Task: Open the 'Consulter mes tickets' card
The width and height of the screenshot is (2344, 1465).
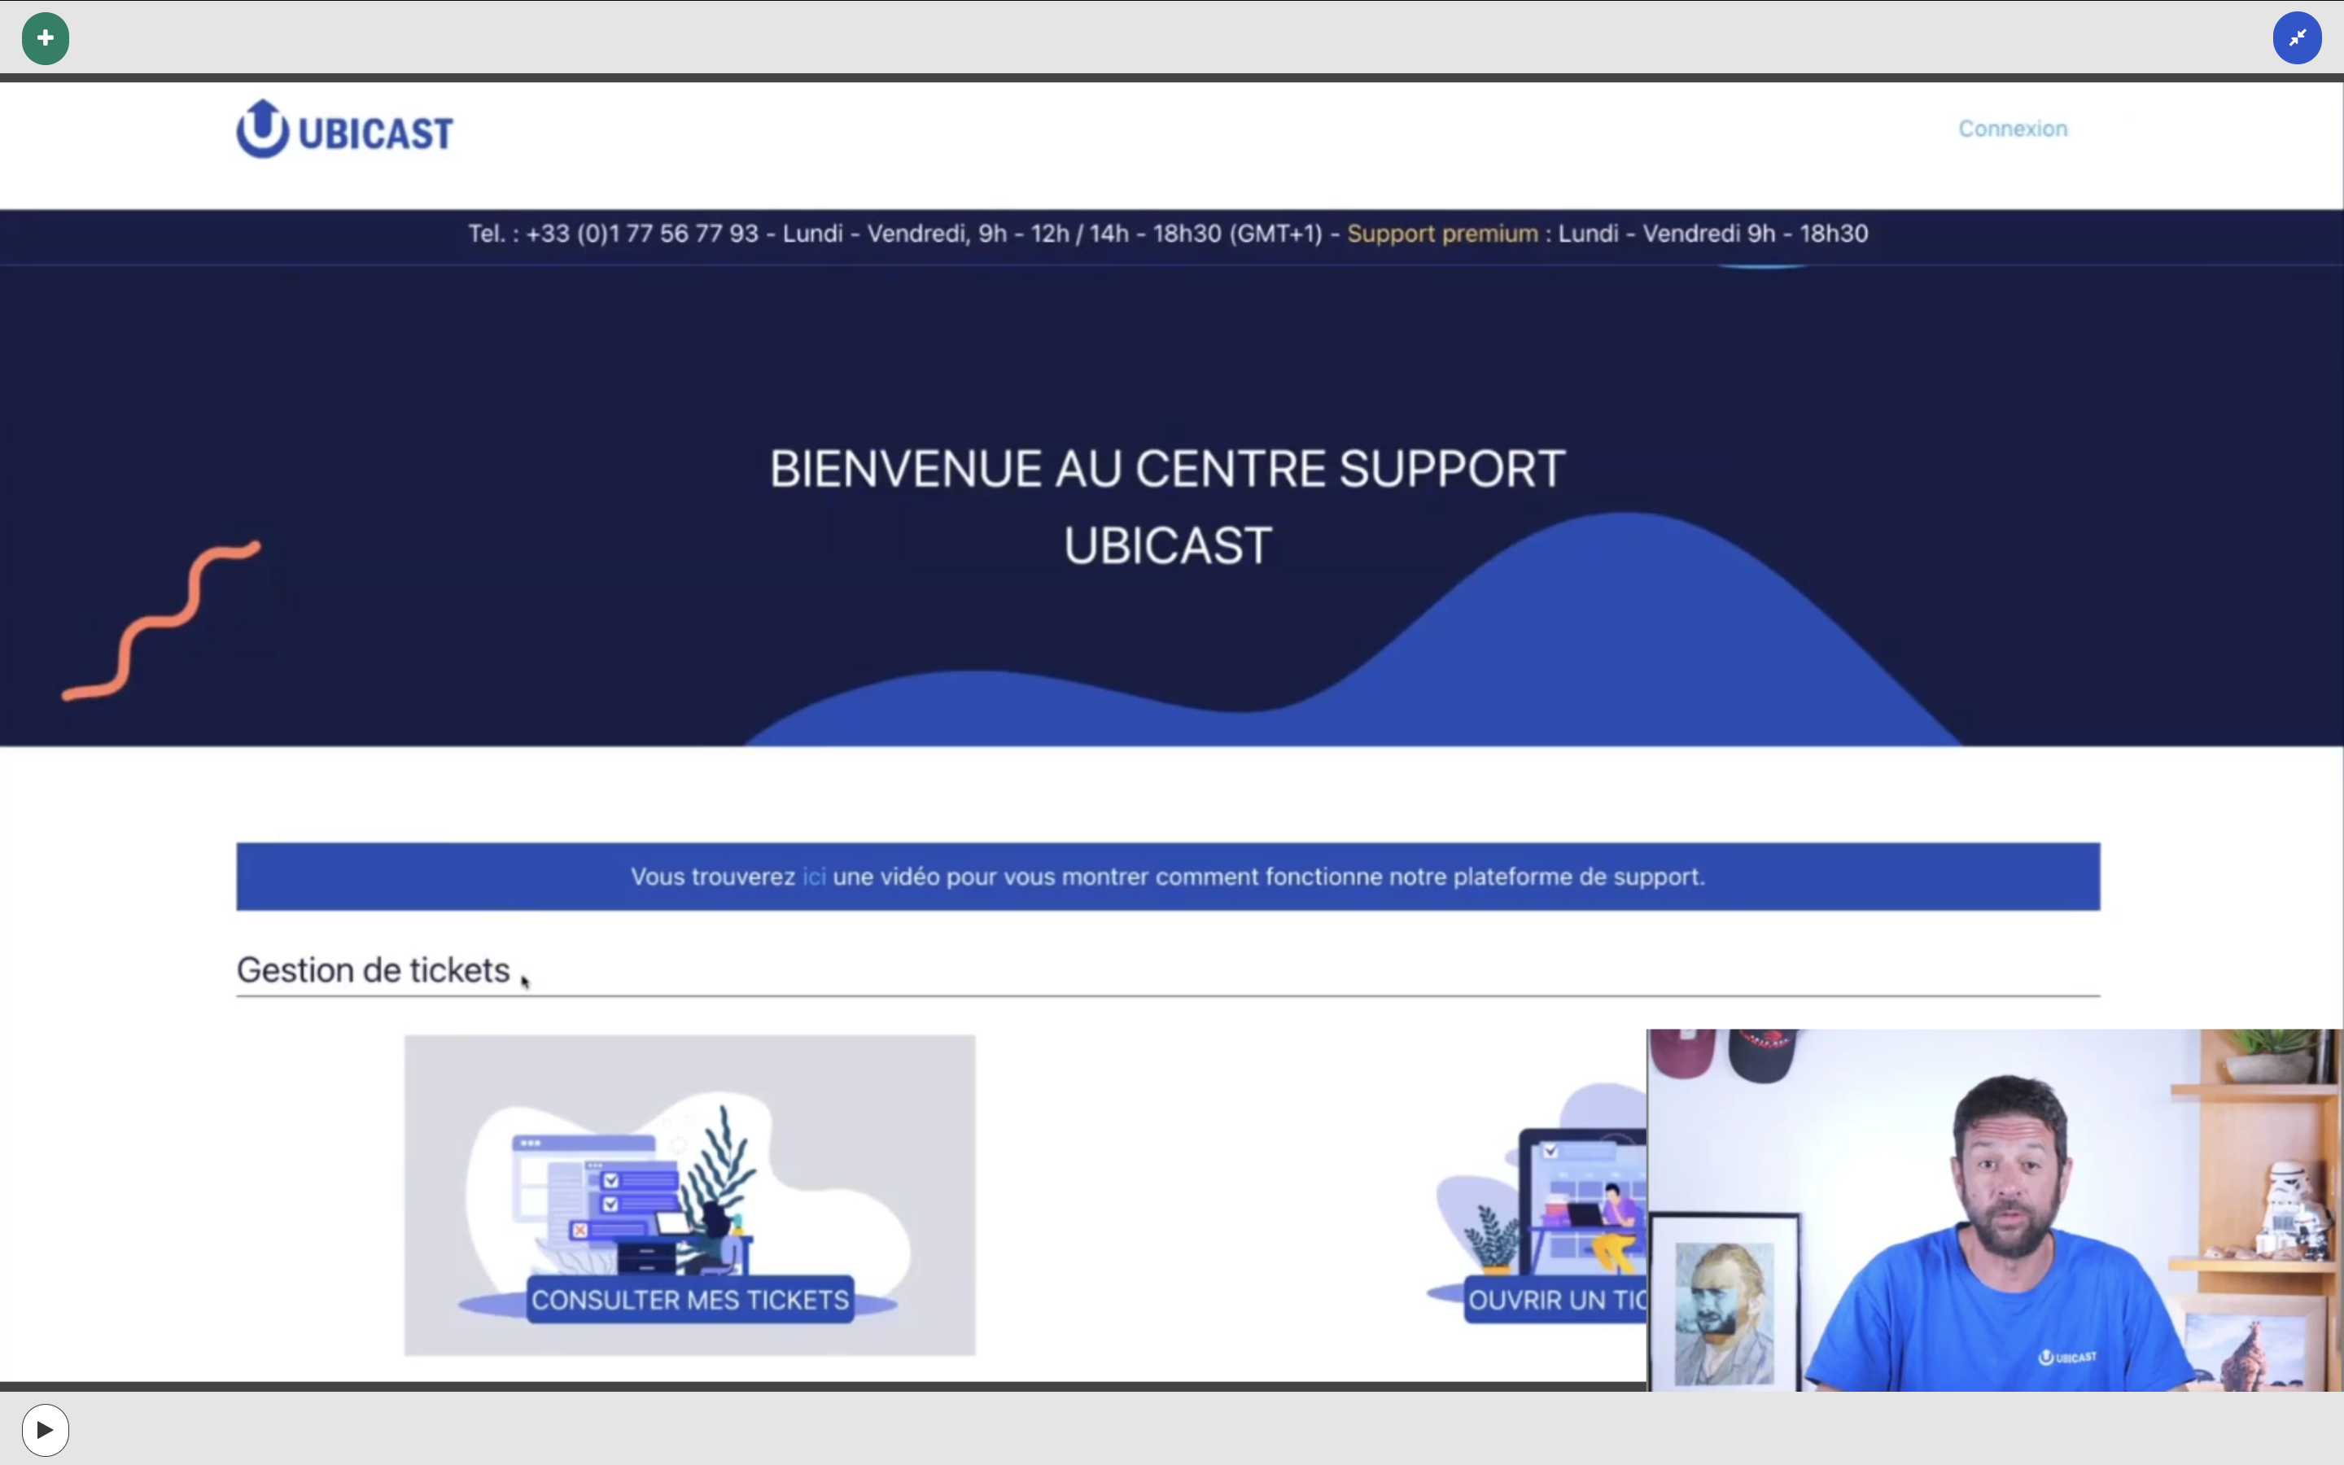Action: tap(689, 1195)
